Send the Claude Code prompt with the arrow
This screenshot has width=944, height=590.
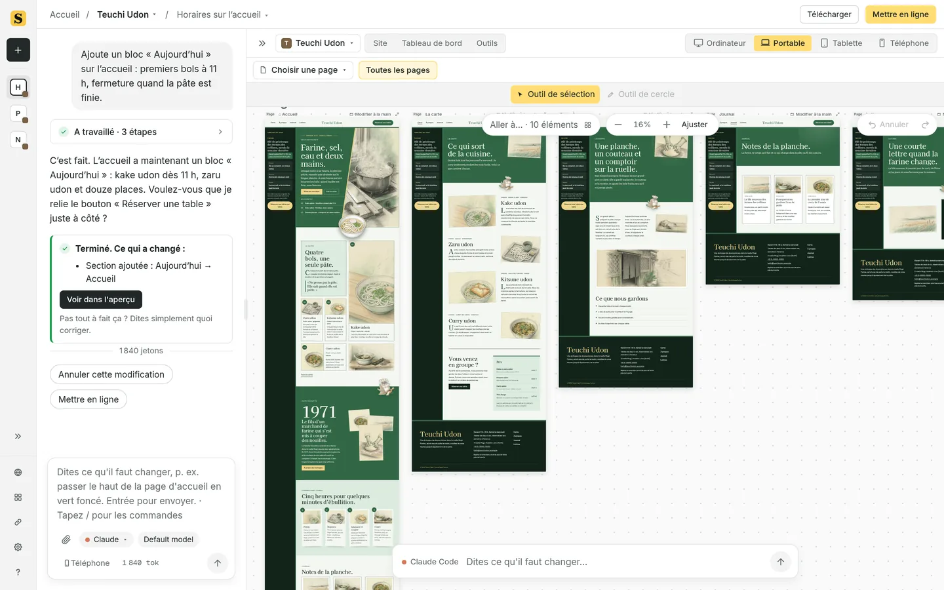(780, 562)
